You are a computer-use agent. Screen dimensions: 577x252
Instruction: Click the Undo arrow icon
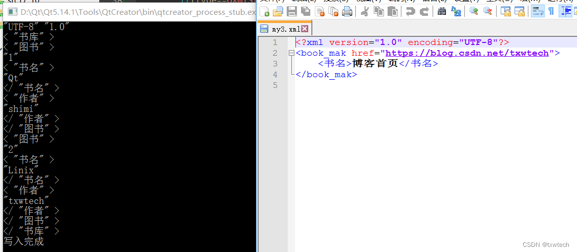click(x=410, y=11)
